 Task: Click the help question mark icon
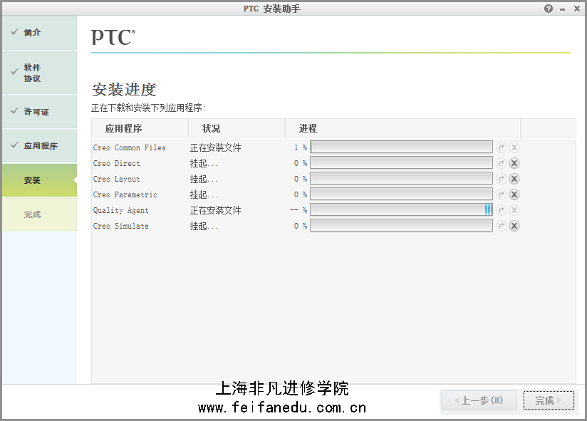[549, 9]
